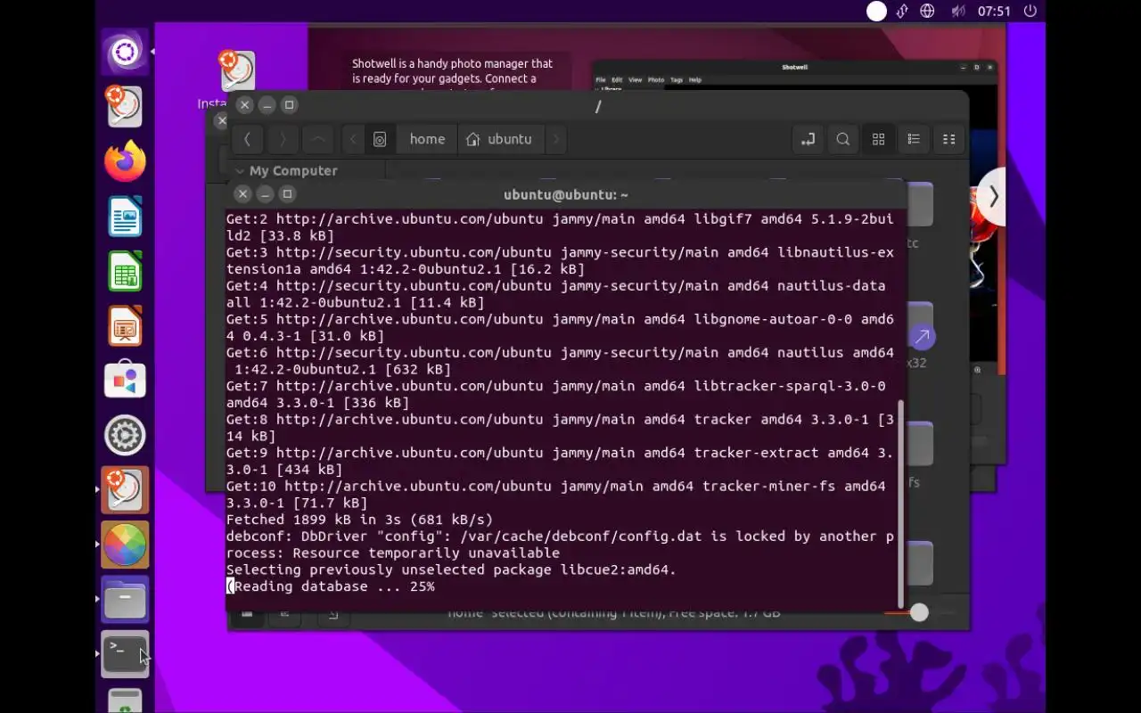Switch file manager to compact view
The image size is (1141, 713).
(x=948, y=139)
